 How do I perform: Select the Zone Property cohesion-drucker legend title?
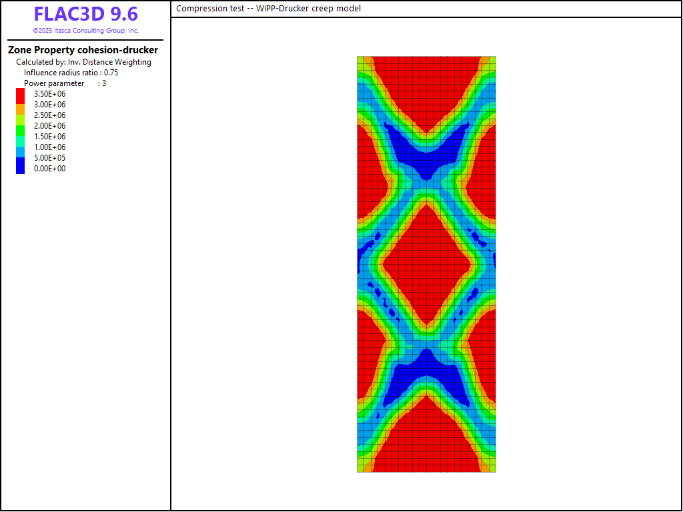(83, 50)
